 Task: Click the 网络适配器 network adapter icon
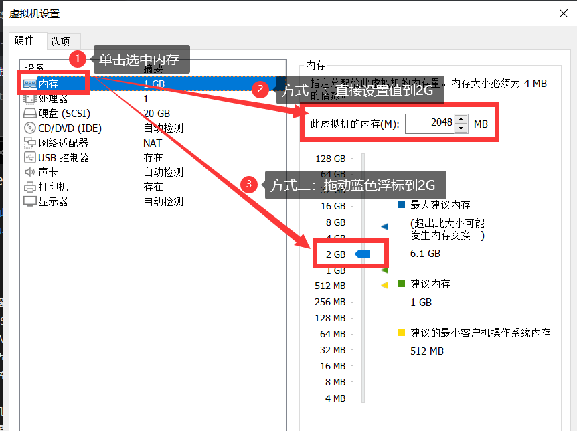pyautogui.click(x=30, y=143)
